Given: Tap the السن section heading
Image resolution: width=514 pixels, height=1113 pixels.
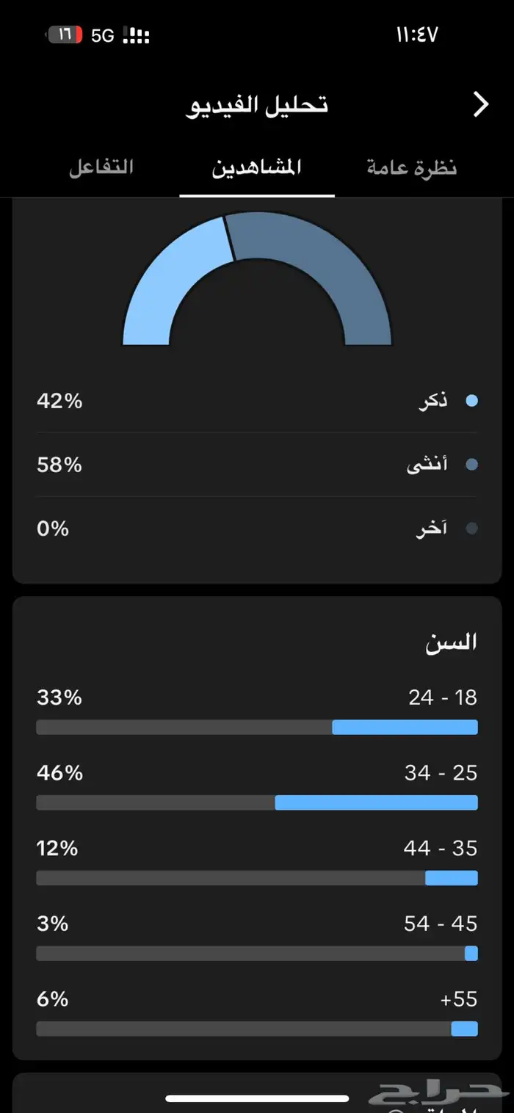Looking at the screenshot, I should 451,642.
